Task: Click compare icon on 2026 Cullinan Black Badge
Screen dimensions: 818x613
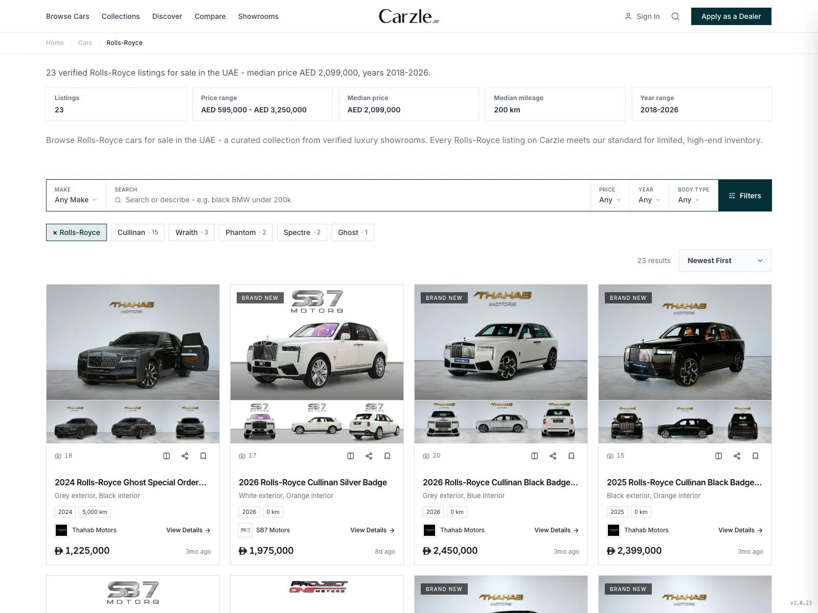Action: click(x=534, y=456)
